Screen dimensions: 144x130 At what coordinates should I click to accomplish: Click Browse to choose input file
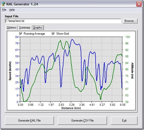130,21
